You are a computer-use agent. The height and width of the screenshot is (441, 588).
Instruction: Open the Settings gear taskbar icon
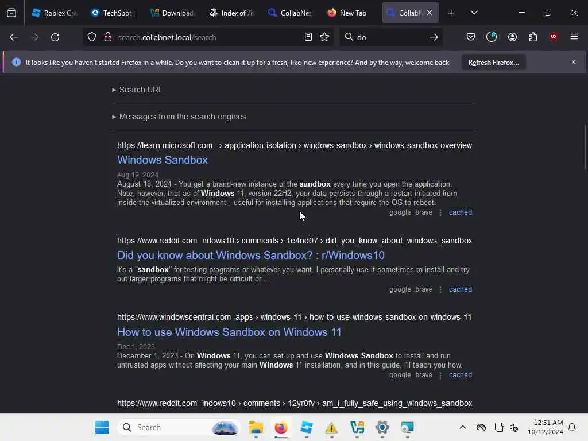click(x=382, y=427)
